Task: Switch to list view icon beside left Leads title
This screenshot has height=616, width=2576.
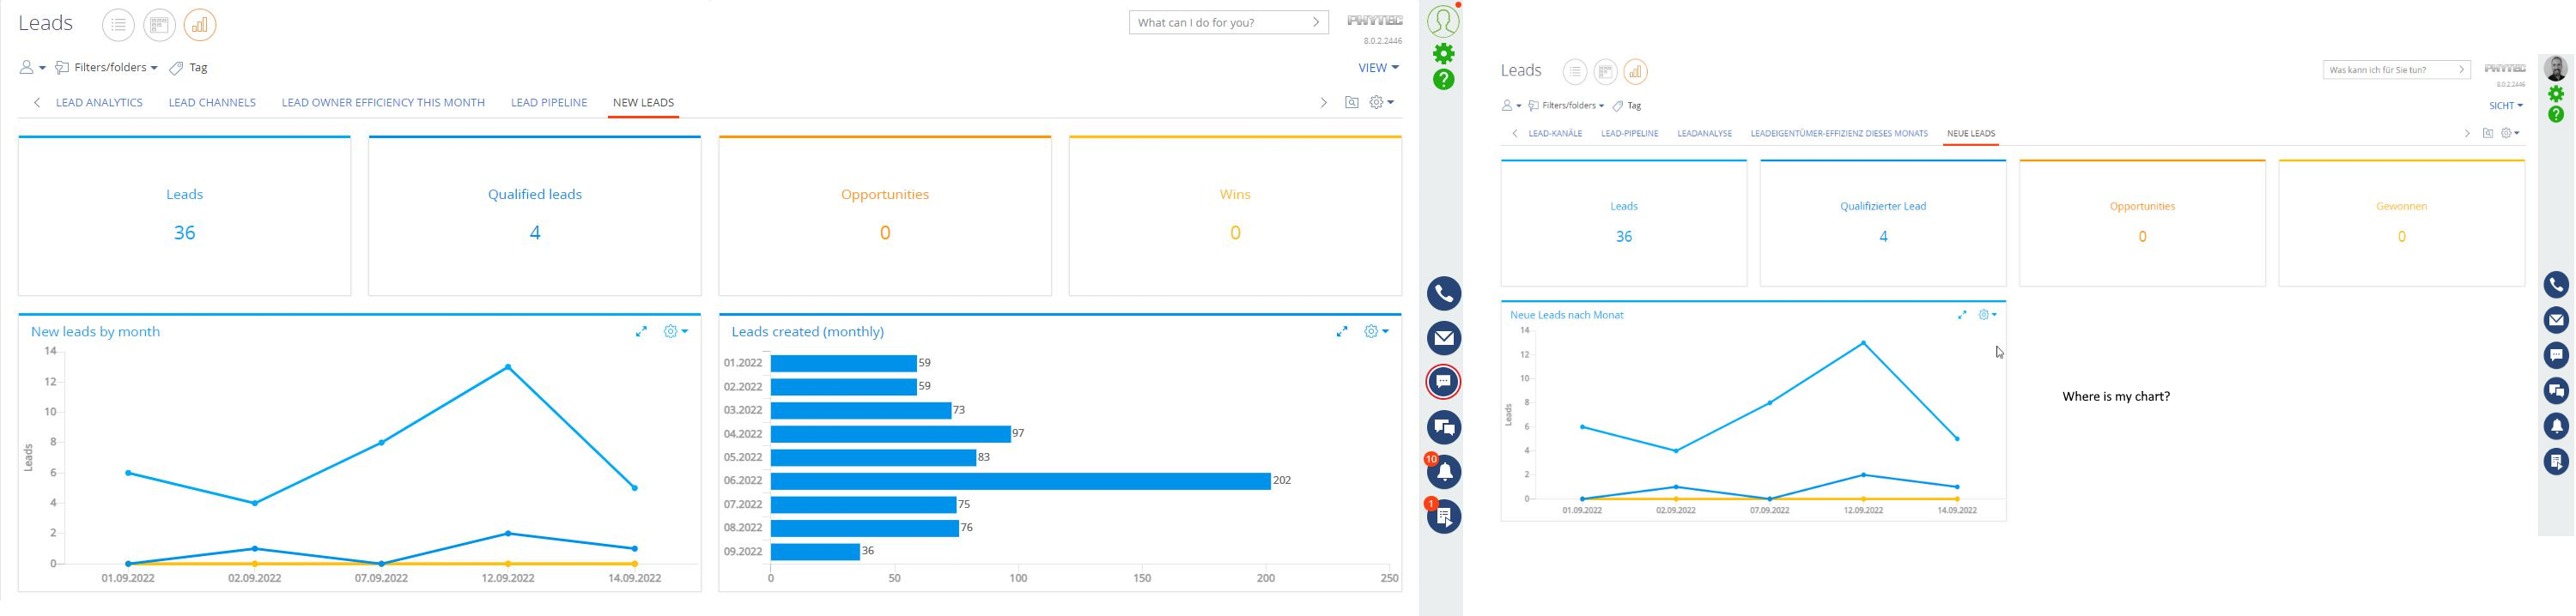Action: [118, 25]
